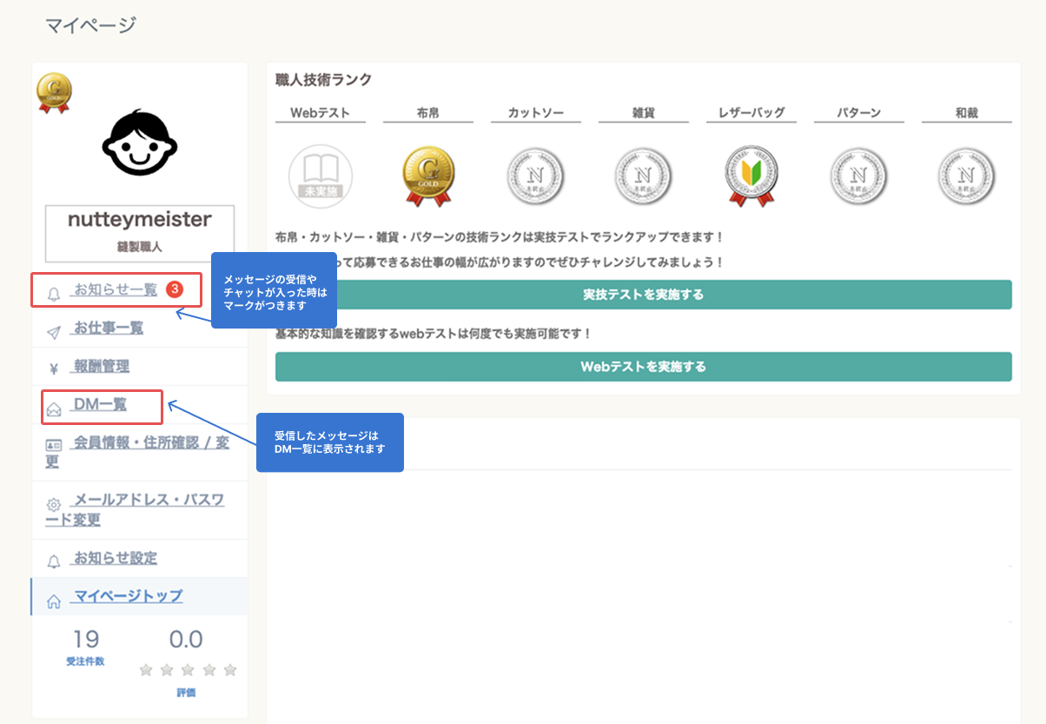Click the bell icon beside お知らせ一覧

pyautogui.click(x=54, y=295)
